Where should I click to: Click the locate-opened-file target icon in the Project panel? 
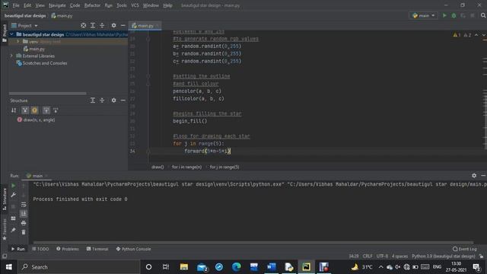pyautogui.click(x=83, y=25)
